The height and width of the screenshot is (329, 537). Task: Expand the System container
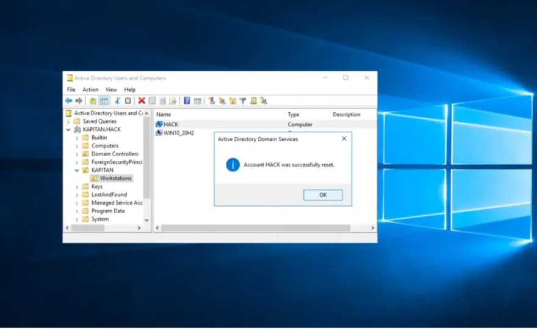tap(77, 219)
